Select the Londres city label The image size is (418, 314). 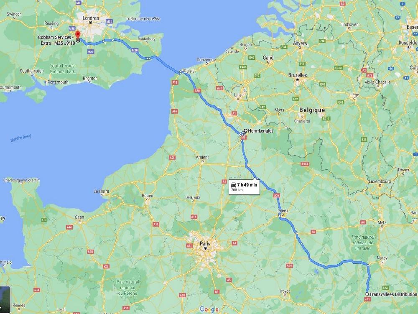click(91, 18)
